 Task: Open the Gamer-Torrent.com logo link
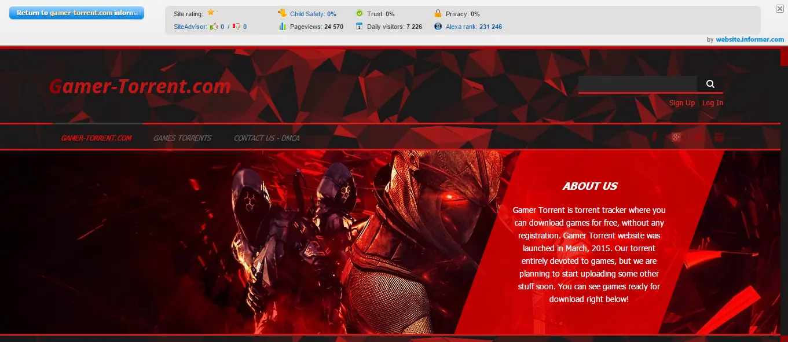pos(140,86)
